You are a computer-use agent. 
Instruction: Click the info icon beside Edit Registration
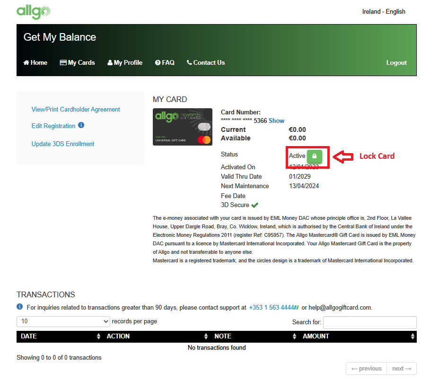(81, 125)
